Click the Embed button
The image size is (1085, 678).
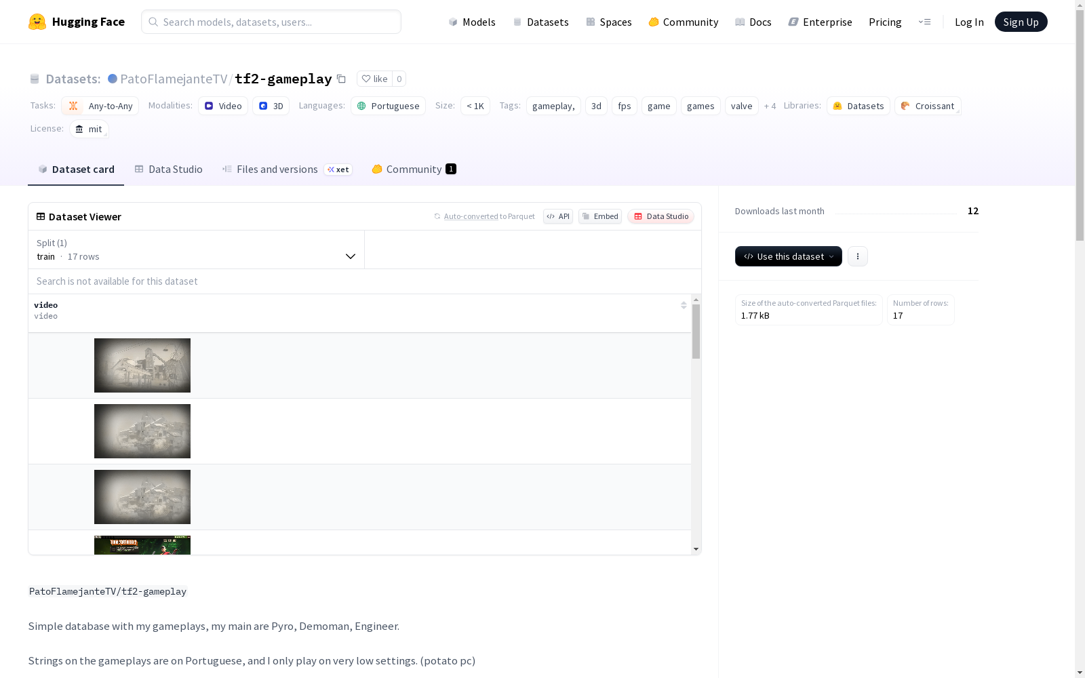(x=600, y=216)
